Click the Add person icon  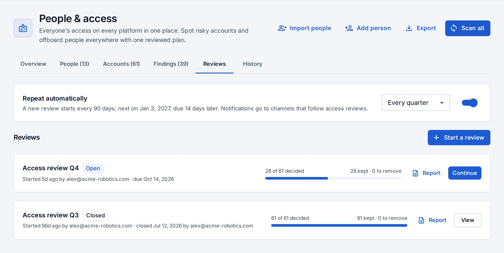tap(349, 28)
